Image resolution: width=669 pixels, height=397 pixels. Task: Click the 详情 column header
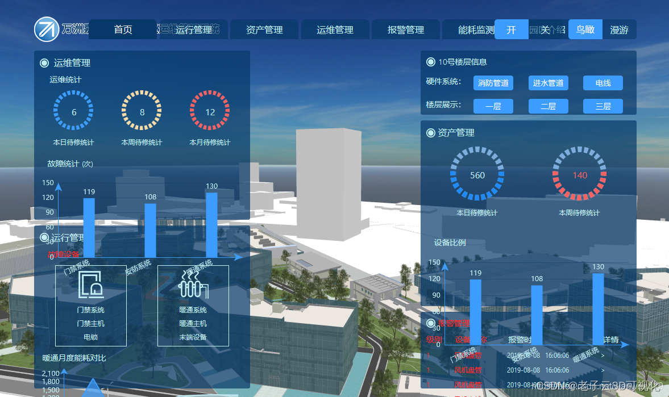[611, 340]
